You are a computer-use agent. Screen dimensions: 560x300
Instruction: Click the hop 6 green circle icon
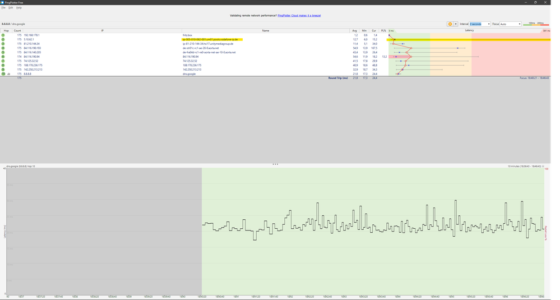(3, 57)
